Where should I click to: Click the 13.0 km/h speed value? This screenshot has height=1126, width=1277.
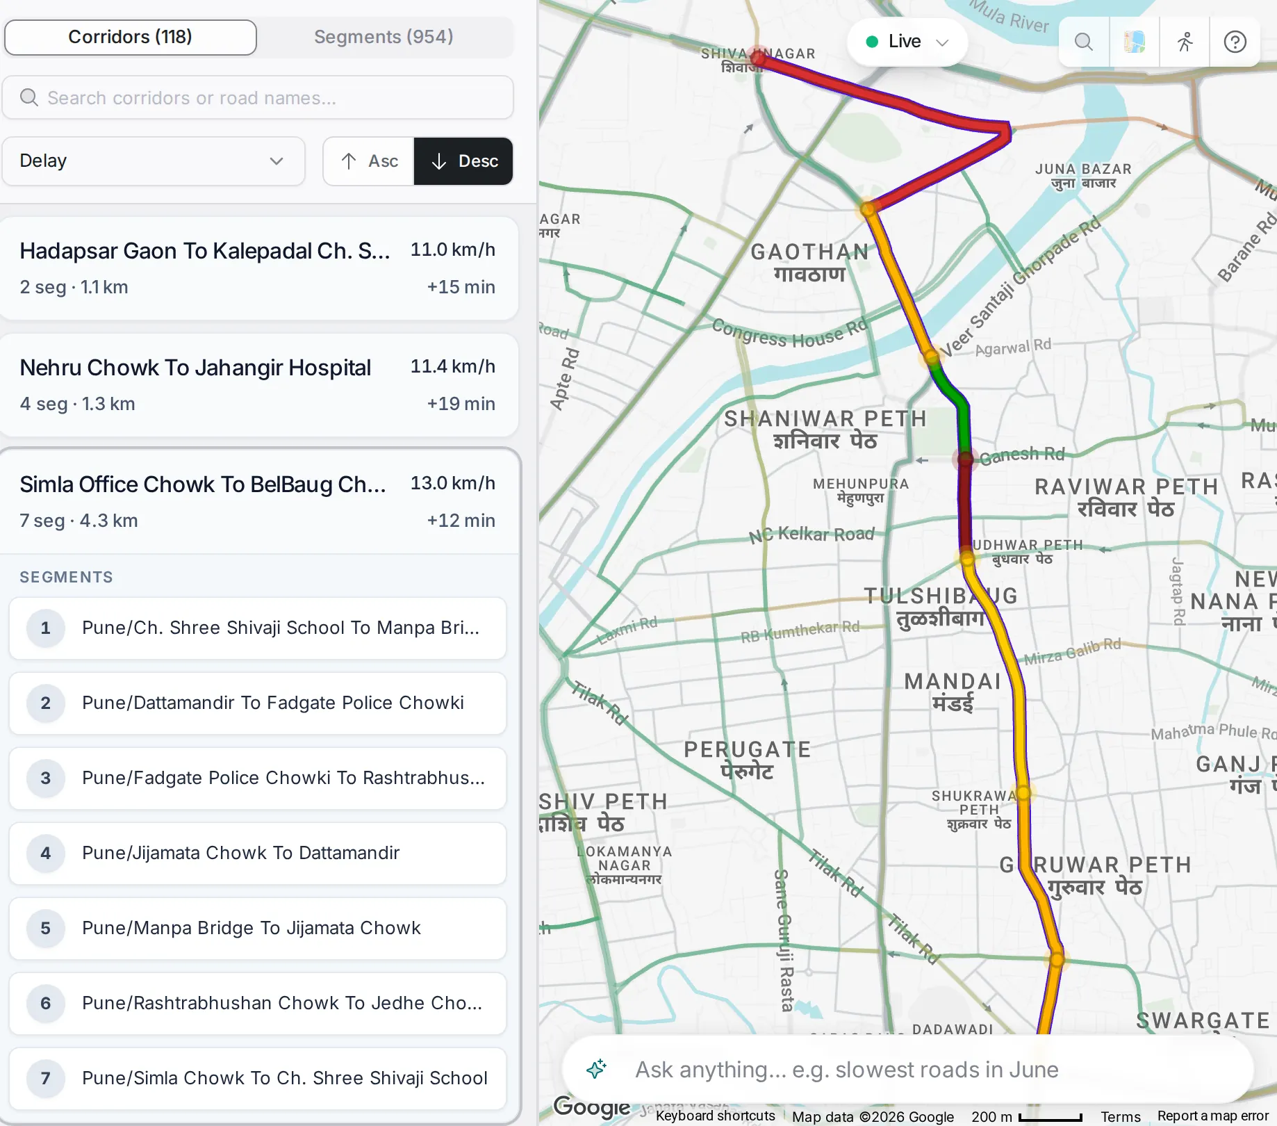(x=453, y=483)
